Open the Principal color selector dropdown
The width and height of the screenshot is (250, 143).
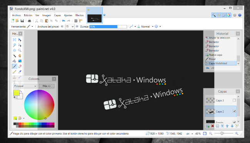[x=25, y=86]
